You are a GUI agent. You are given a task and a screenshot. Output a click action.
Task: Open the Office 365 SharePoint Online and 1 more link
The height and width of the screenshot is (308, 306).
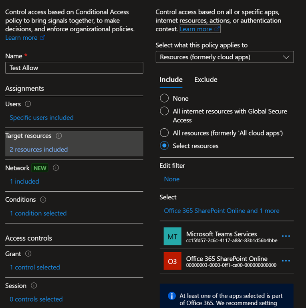coord(221,211)
